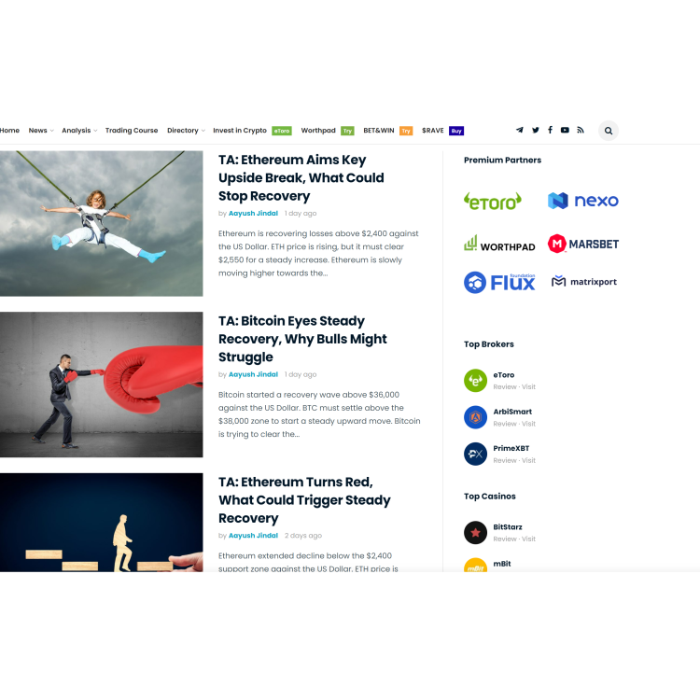Click the BitStarz casino star logo
This screenshot has width=700, height=700.
pos(475,533)
